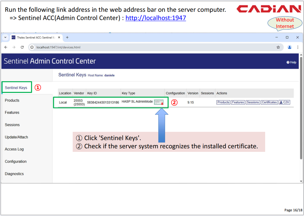Open the browser profile avatar icon

tap(290, 47)
